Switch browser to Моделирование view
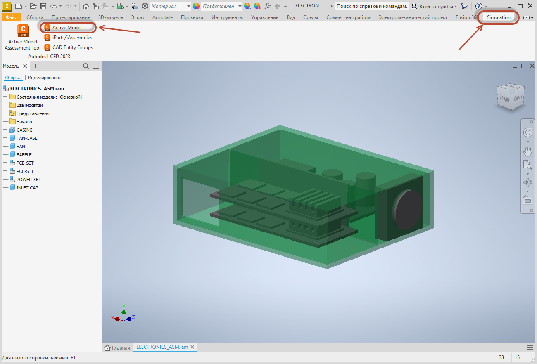This screenshot has height=364, width=537. [x=44, y=78]
